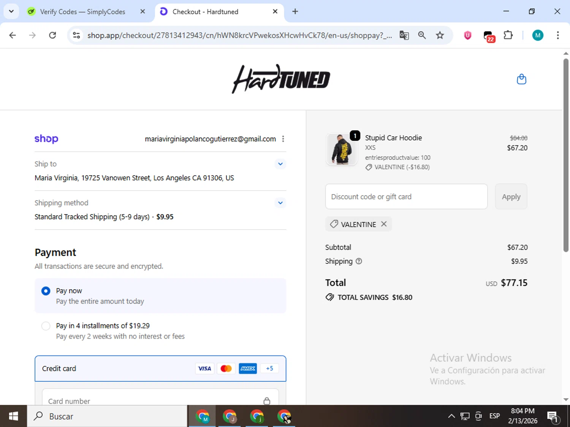Click the total amount $77.15
570x427 pixels.
point(514,283)
